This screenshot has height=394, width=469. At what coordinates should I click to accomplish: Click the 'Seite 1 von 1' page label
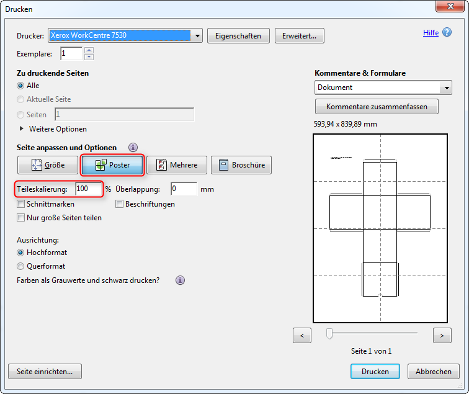click(x=371, y=351)
